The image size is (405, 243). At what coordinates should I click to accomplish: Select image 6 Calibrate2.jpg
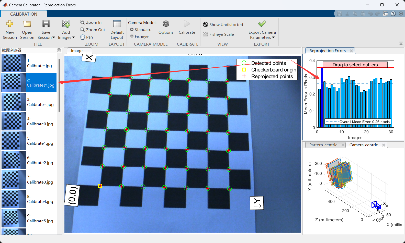[x=29, y=160]
